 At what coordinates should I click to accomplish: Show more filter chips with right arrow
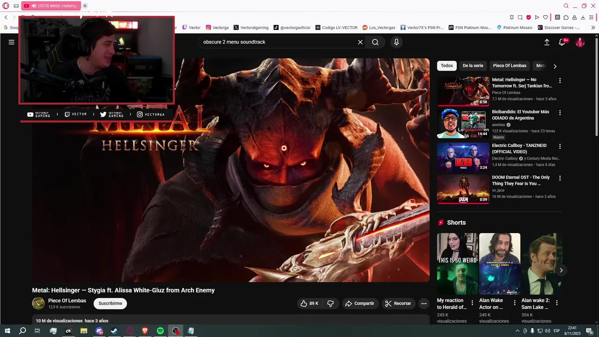coord(555,66)
